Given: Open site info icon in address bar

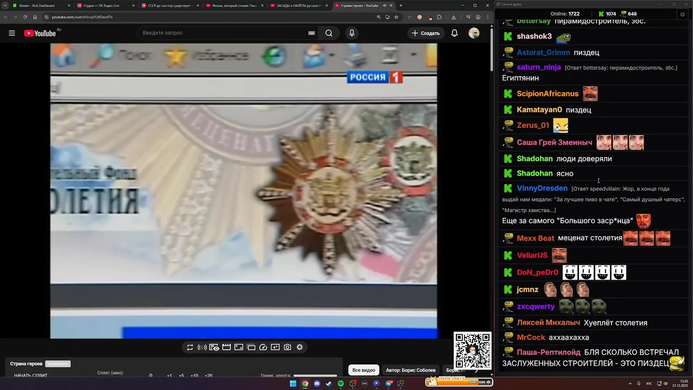Looking at the screenshot, I should click(46, 17).
